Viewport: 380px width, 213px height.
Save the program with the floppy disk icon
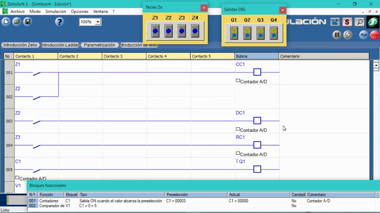(27, 22)
